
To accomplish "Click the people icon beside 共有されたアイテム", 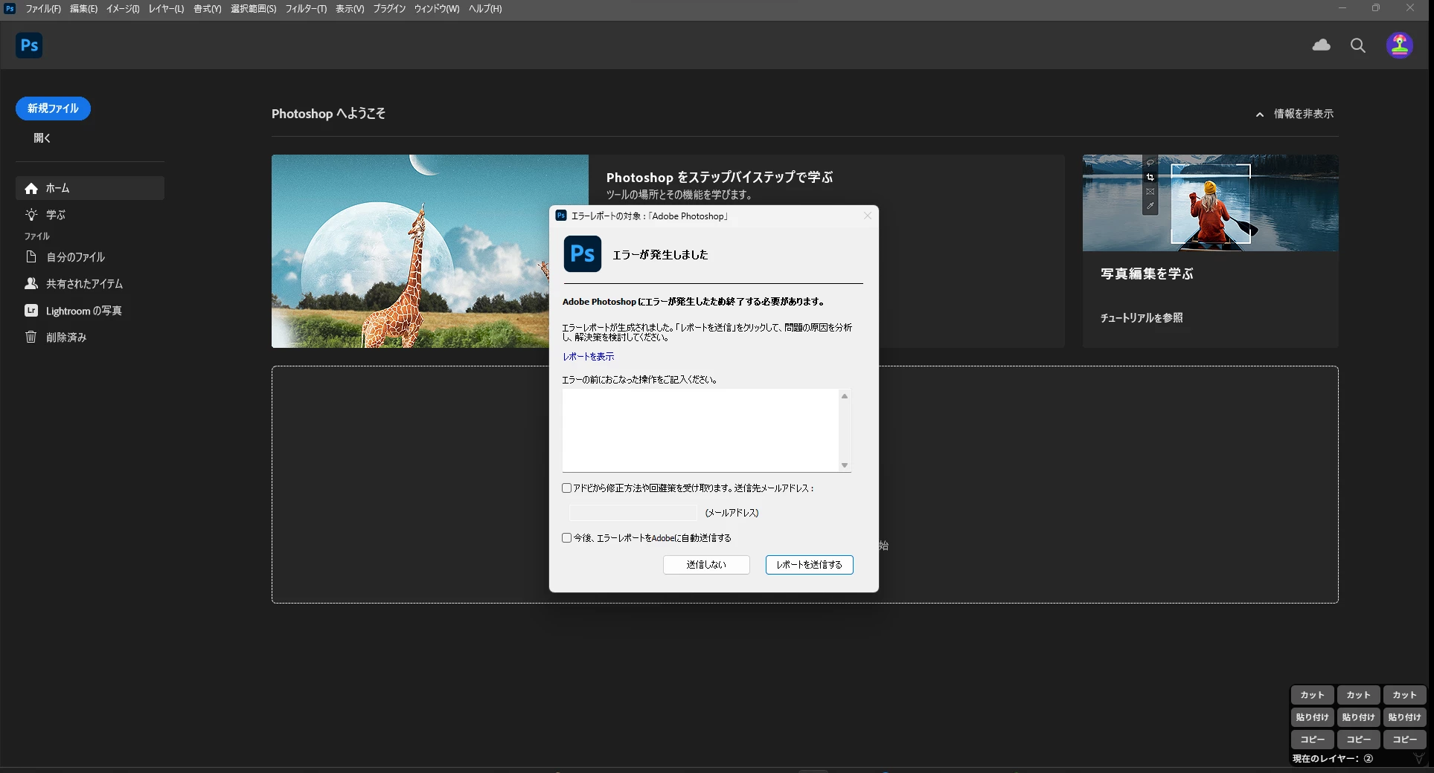I will (31, 283).
